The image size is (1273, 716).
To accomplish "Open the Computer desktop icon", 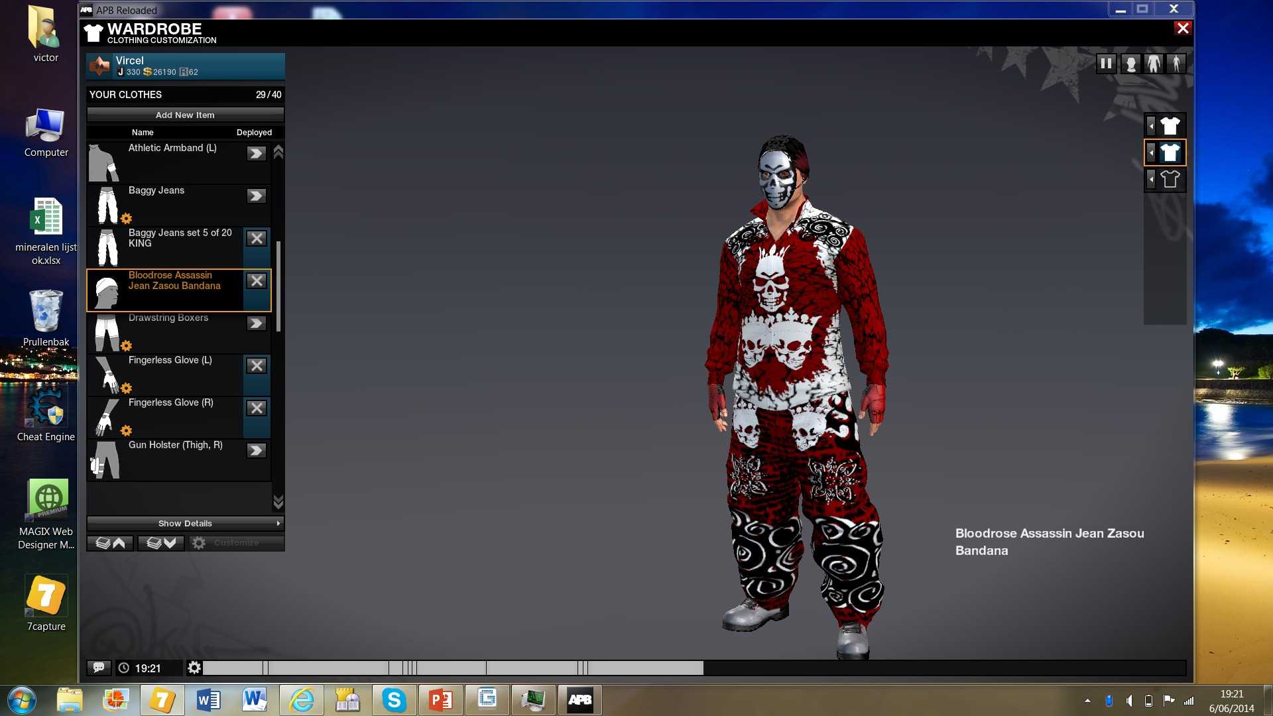I will [46, 133].
